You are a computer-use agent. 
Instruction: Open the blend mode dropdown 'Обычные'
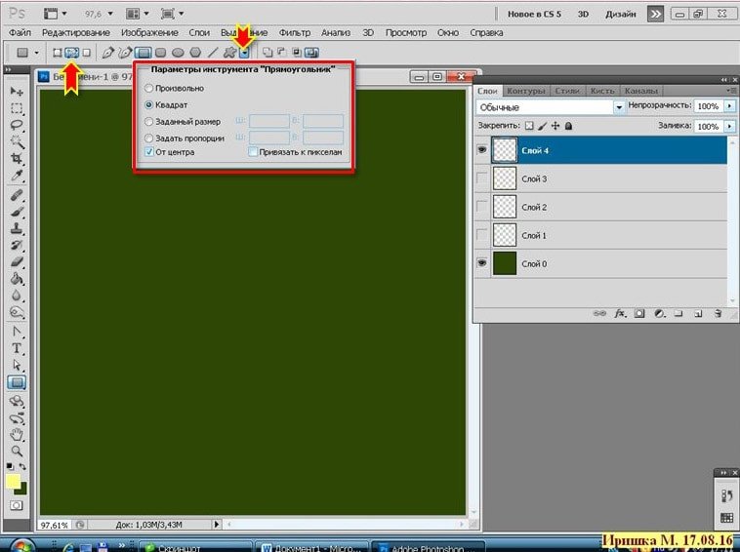click(551, 106)
